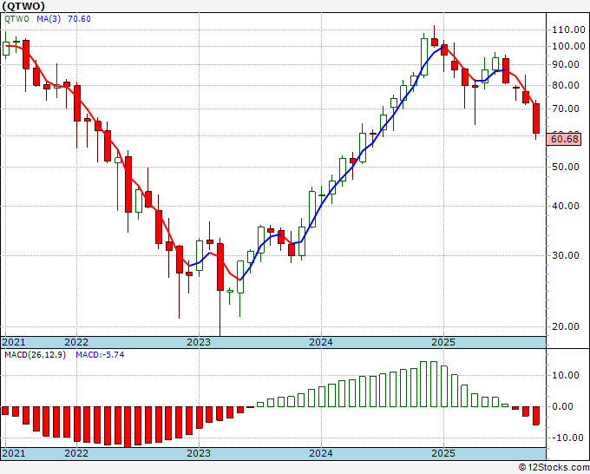Click 2024 on the MACD timeline
The width and height of the screenshot is (590, 474).
[x=321, y=453]
